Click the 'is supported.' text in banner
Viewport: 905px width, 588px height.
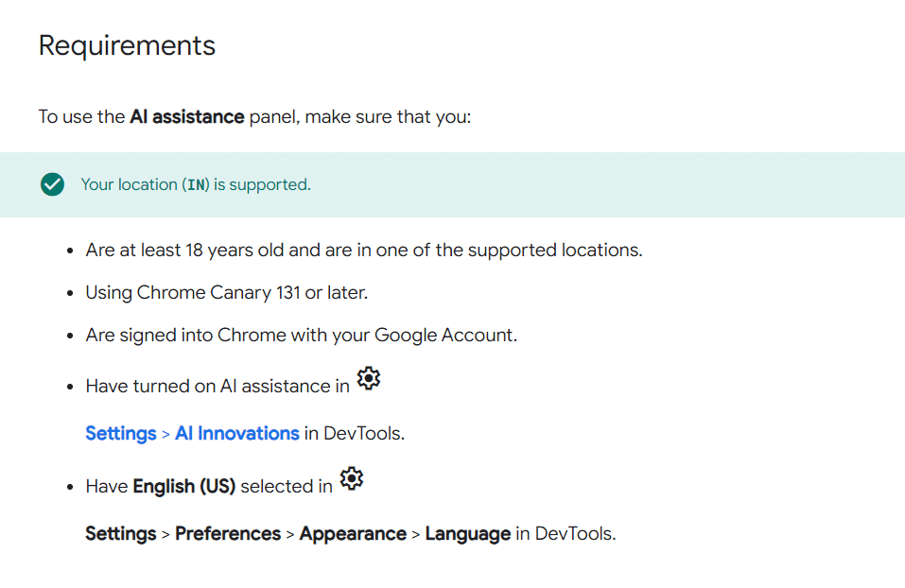pyautogui.click(x=262, y=185)
